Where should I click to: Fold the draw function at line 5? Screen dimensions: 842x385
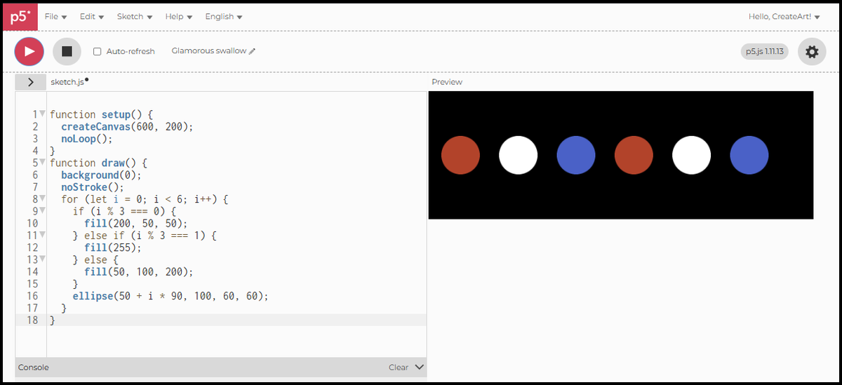pos(42,162)
